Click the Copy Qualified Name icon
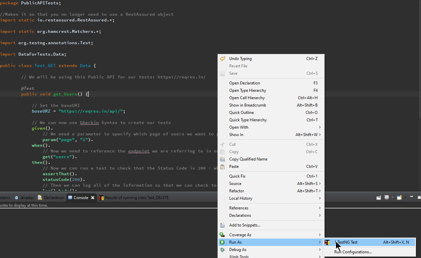This screenshot has width=421, height=258. coord(222,159)
